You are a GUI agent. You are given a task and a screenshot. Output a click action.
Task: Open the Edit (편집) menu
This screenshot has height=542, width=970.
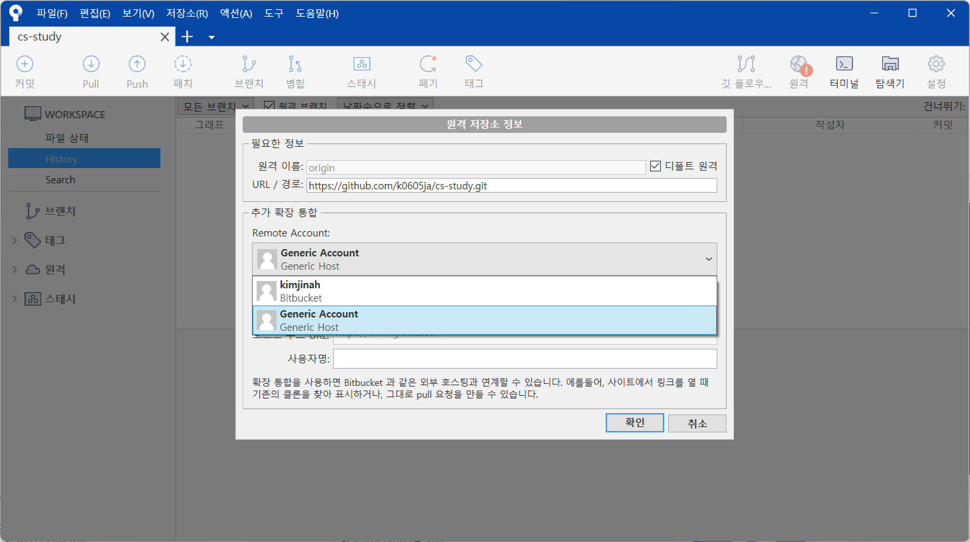[95, 13]
